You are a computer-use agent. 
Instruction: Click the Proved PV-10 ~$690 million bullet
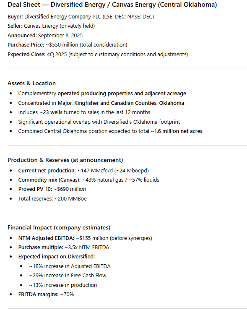click(x=52, y=189)
